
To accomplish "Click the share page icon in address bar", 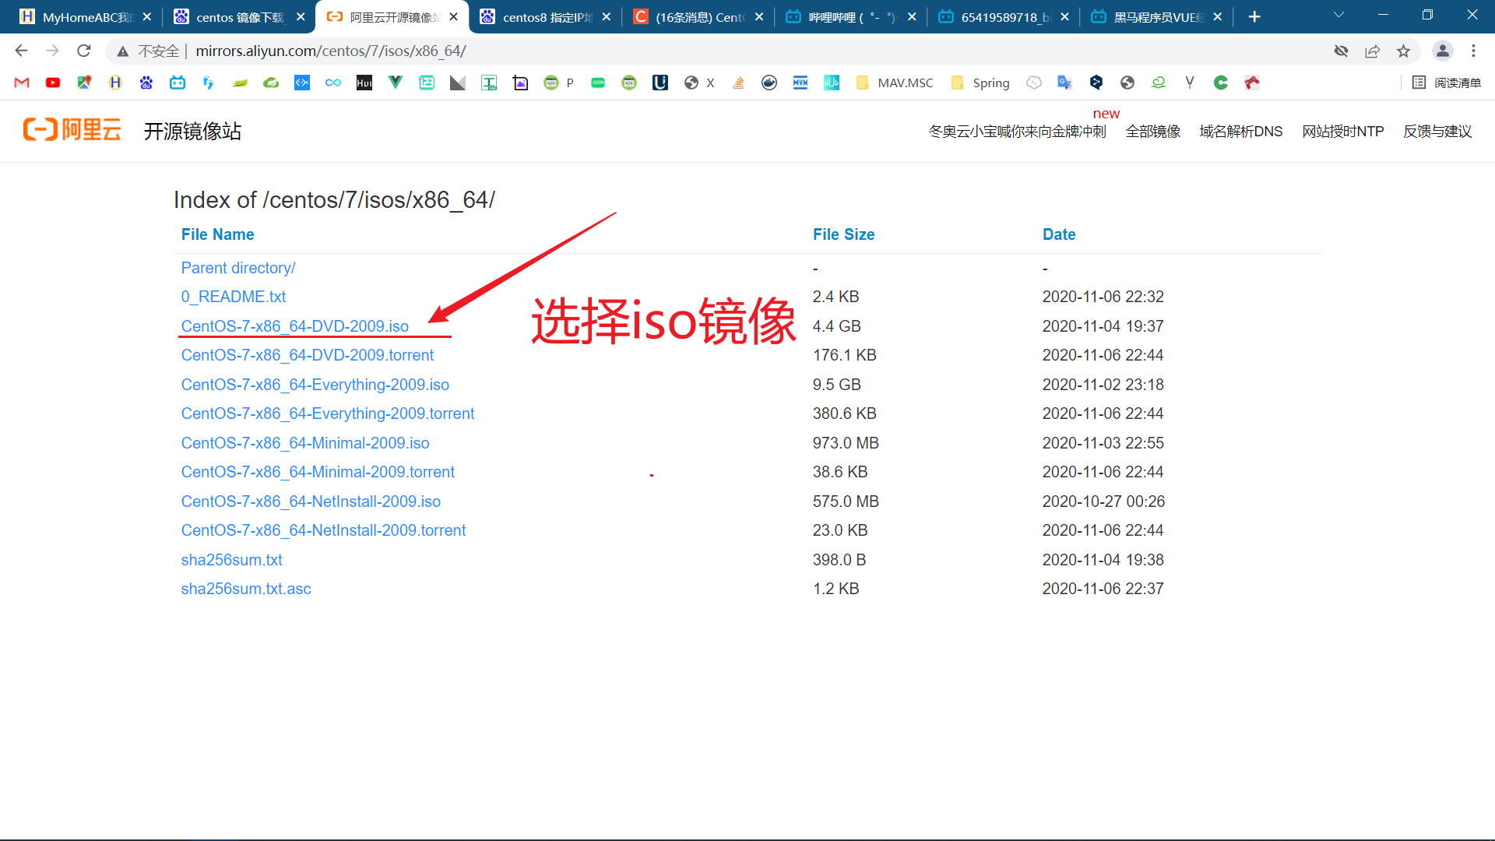I will [x=1372, y=51].
